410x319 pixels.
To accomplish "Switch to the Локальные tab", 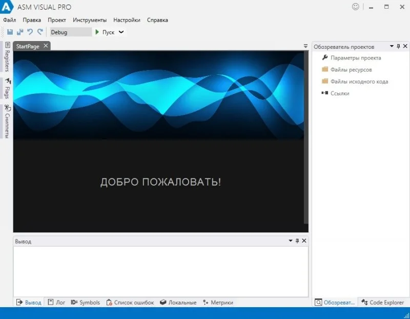I will (x=178, y=302).
